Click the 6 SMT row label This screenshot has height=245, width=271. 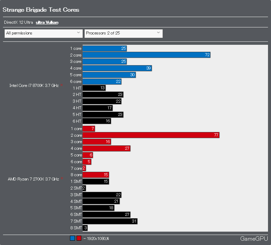pyautogui.click(x=76, y=215)
